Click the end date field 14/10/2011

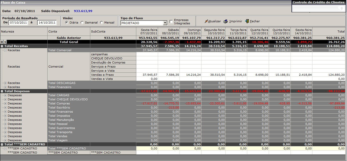click(x=47, y=23)
